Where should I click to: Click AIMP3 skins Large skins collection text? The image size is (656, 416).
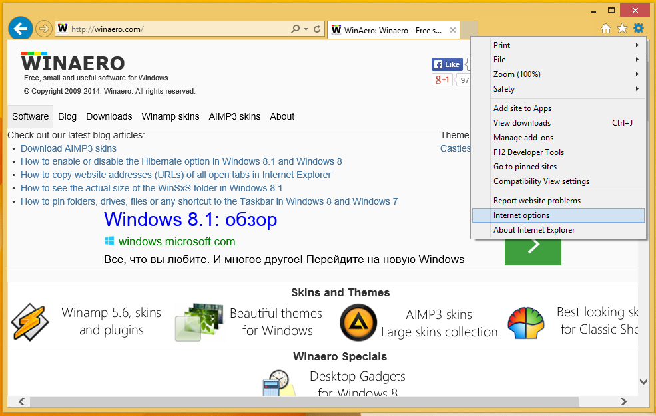(440, 323)
